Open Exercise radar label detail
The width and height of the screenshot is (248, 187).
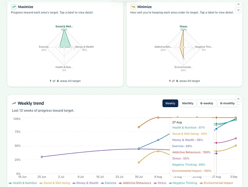coord(44,47)
